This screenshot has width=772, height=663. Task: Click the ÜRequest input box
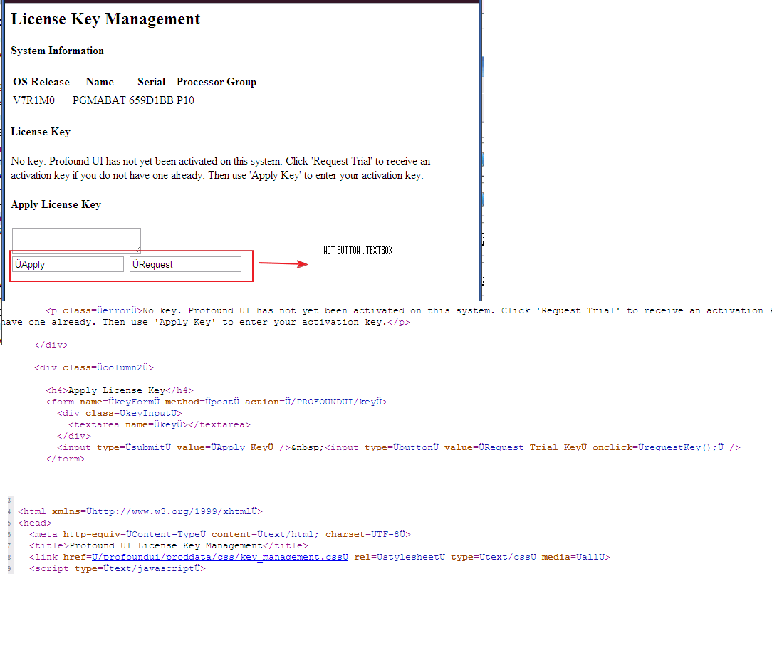click(x=186, y=264)
